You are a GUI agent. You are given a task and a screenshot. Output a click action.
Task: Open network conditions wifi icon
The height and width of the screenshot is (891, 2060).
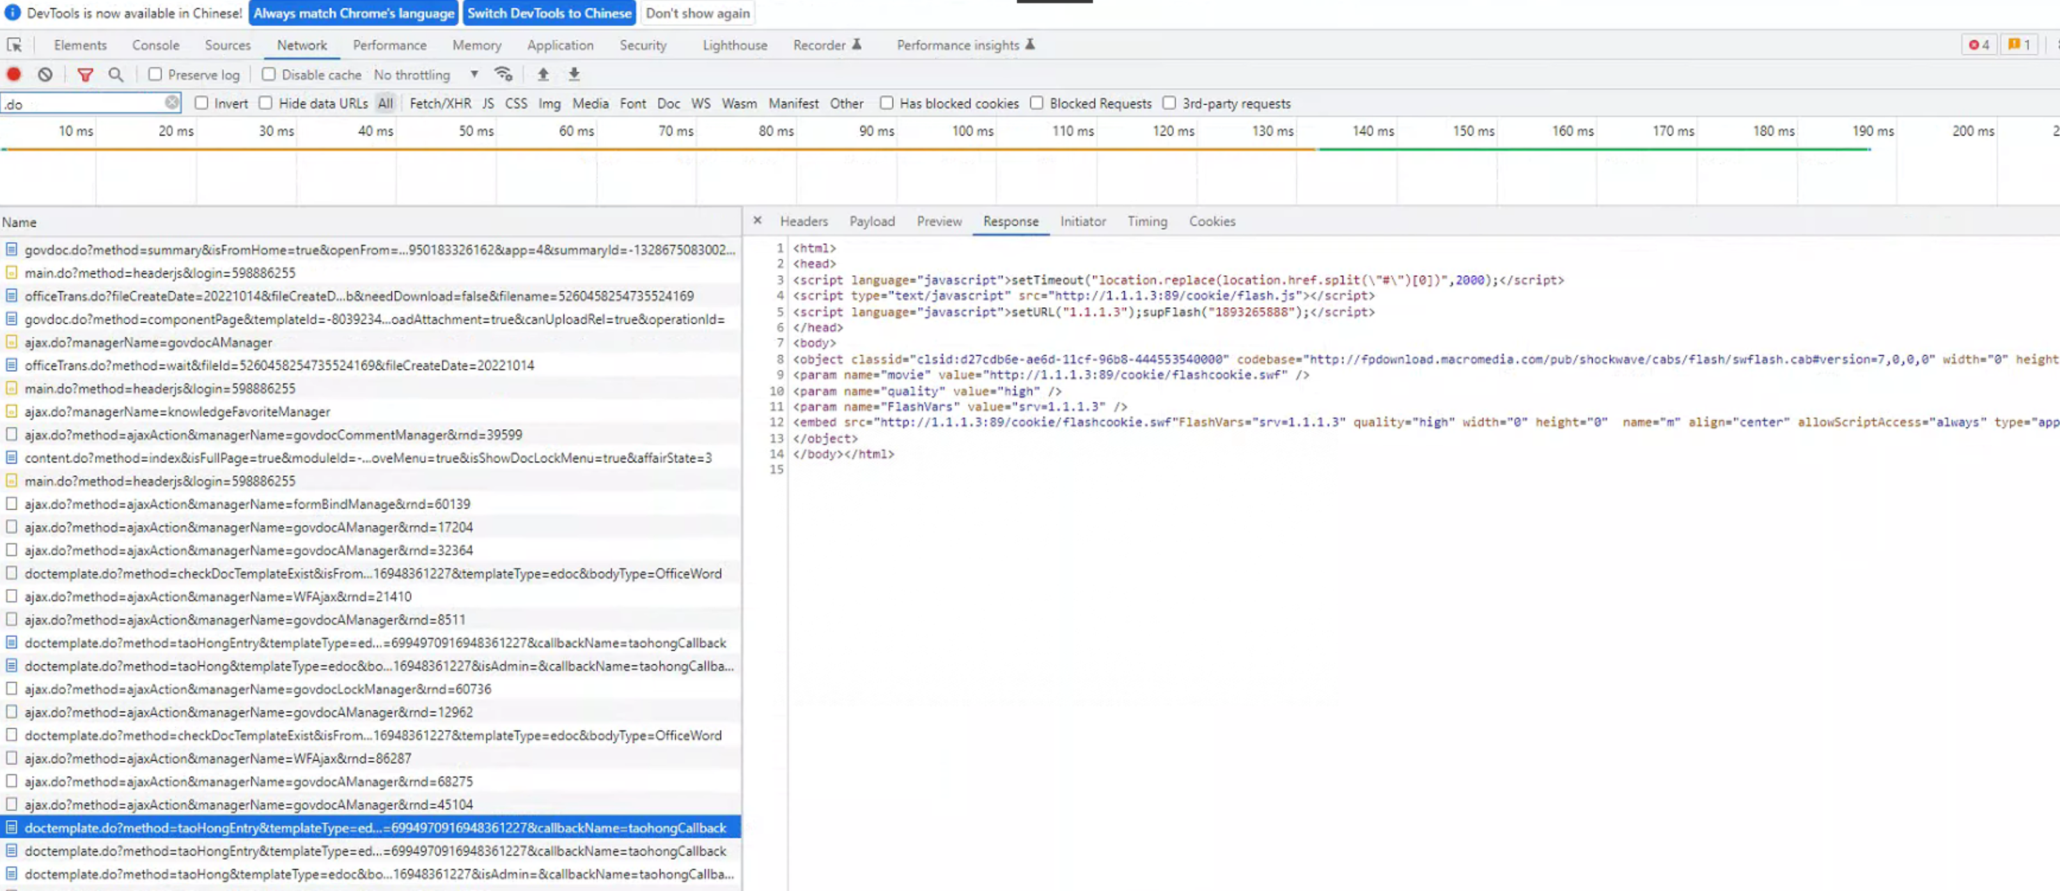tap(503, 74)
